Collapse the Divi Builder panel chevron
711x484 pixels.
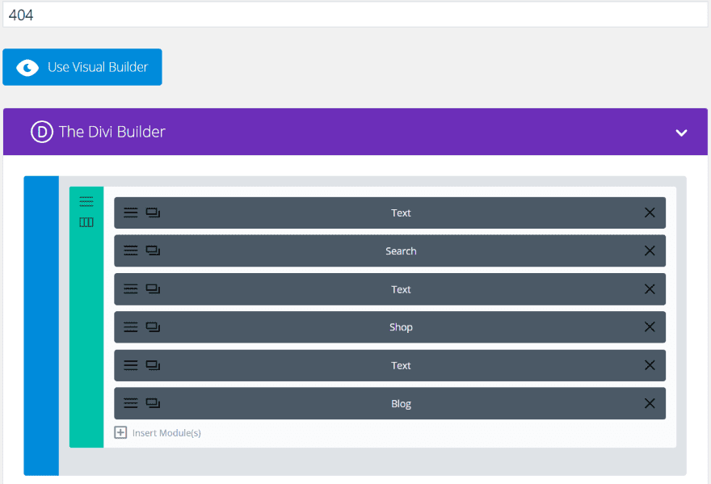click(x=681, y=133)
